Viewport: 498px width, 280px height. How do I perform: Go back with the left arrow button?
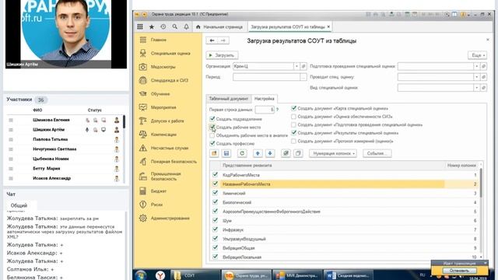pos(212,40)
